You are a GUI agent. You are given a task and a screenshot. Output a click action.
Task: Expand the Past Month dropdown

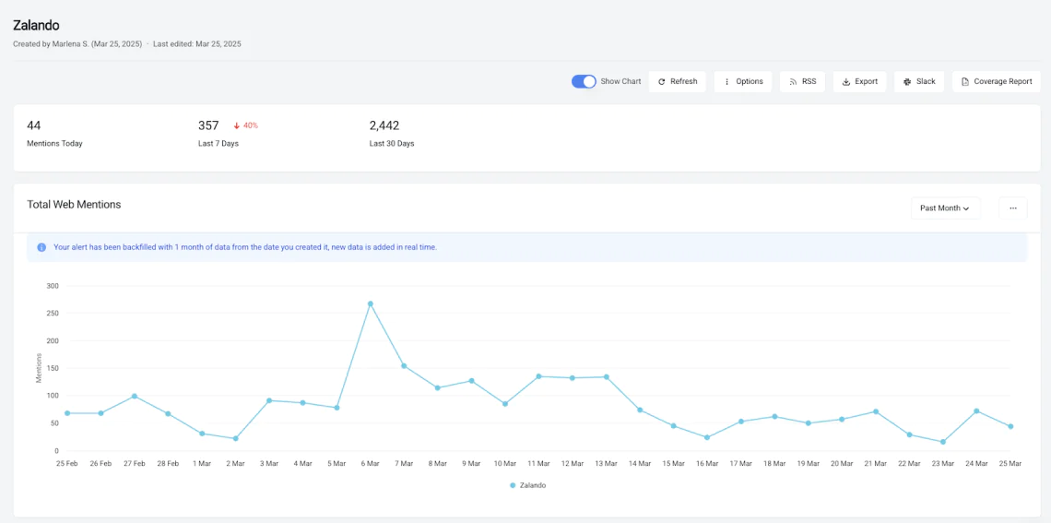point(945,208)
